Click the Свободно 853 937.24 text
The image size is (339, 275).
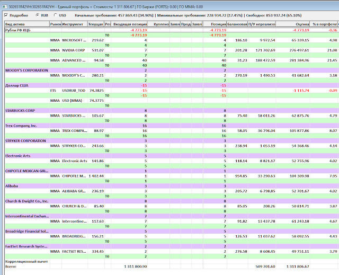click(x=274, y=15)
